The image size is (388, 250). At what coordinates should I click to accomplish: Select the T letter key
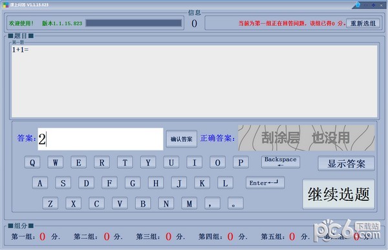pyautogui.click(x=125, y=162)
